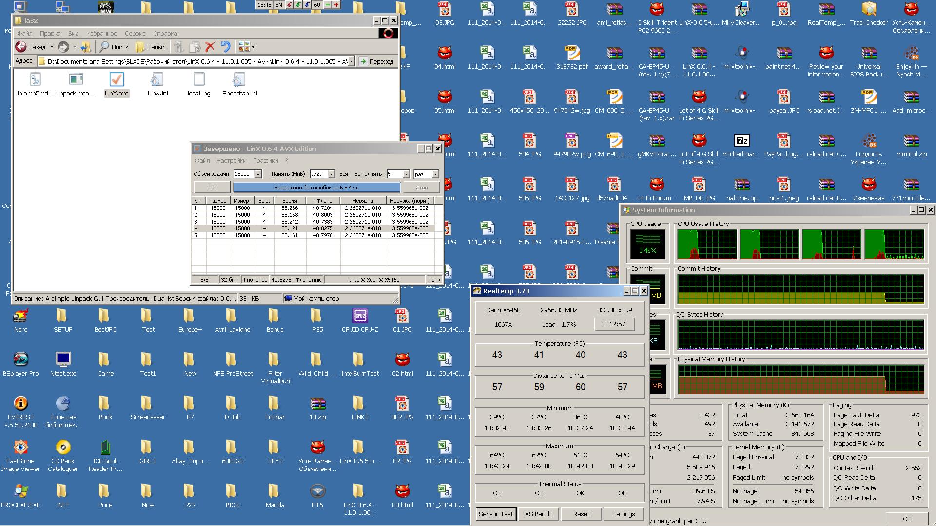Expand the Объём задачи size dropdown
Image resolution: width=936 pixels, height=526 pixels.
click(x=258, y=174)
